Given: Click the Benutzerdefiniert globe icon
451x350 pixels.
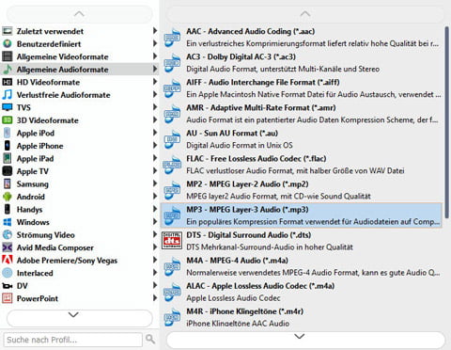Looking at the screenshot, I should pos(8,44).
